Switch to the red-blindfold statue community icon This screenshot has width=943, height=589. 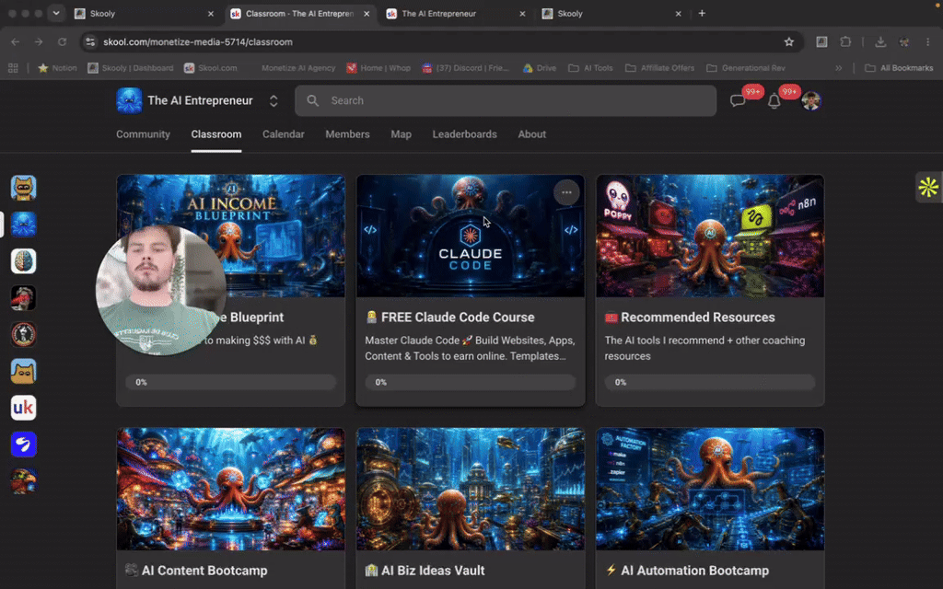23,298
